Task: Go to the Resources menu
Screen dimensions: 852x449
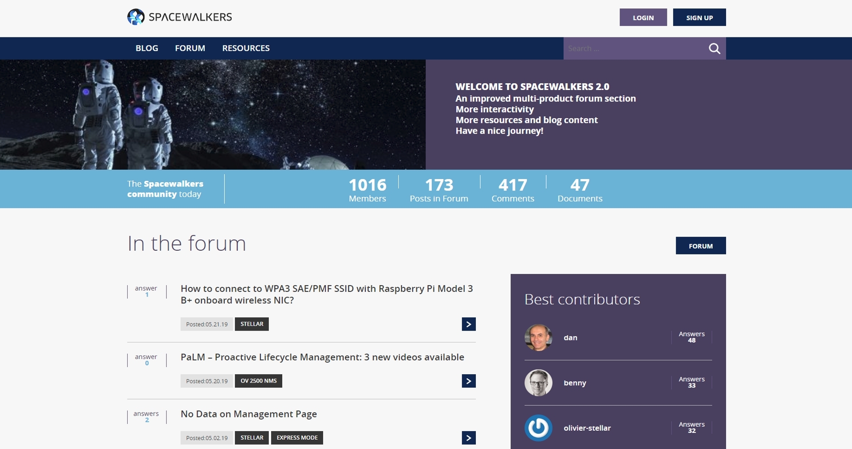Action: click(246, 48)
